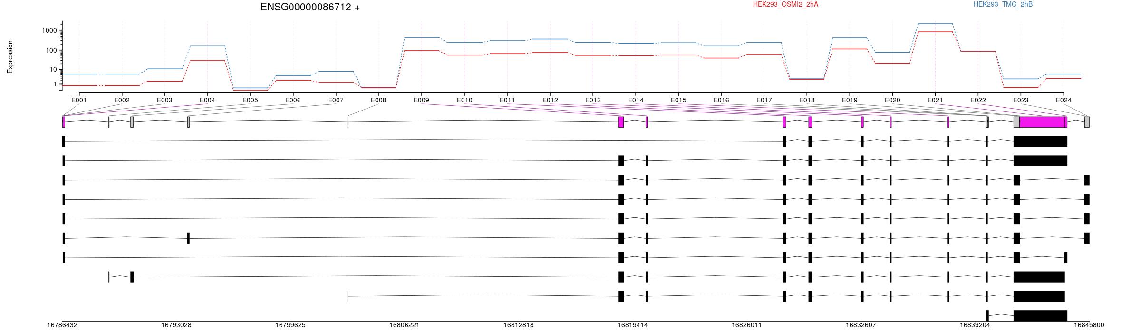This screenshot has width=1141, height=332.
Task: Click the blue expression peak above E021
Action: pos(935,24)
